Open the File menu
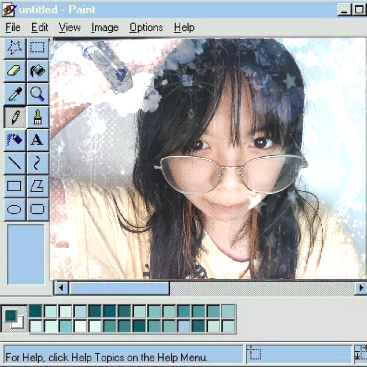 pos(13,28)
